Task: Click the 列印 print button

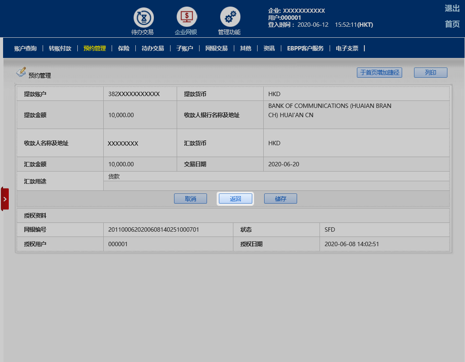Action: (430, 73)
